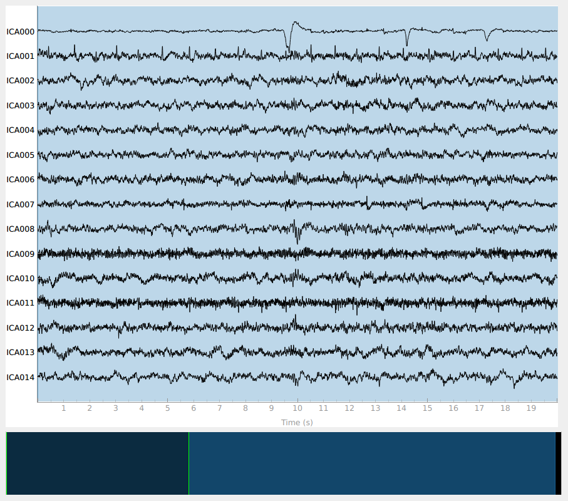Click the large blink deflection in ICA000 trace

[289, 39]
